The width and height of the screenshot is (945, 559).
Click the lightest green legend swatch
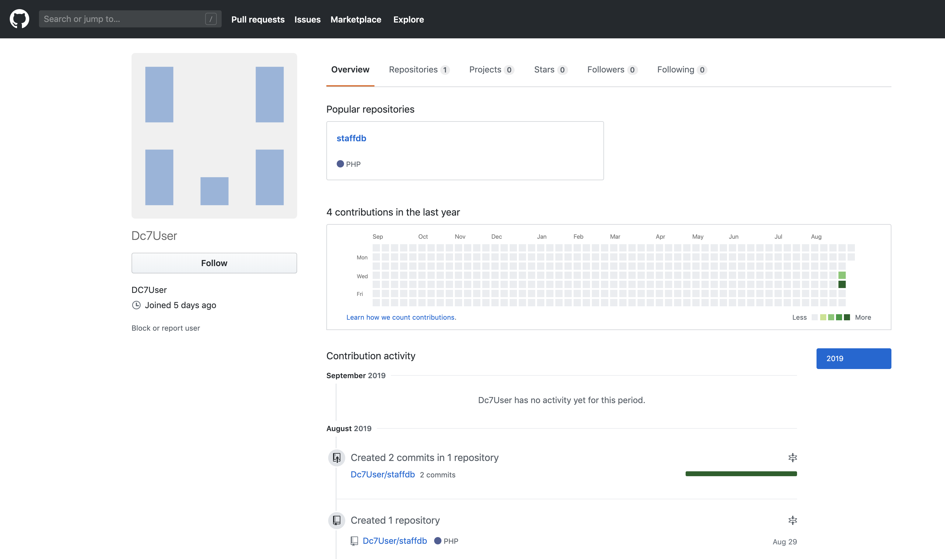coord(823,317)
